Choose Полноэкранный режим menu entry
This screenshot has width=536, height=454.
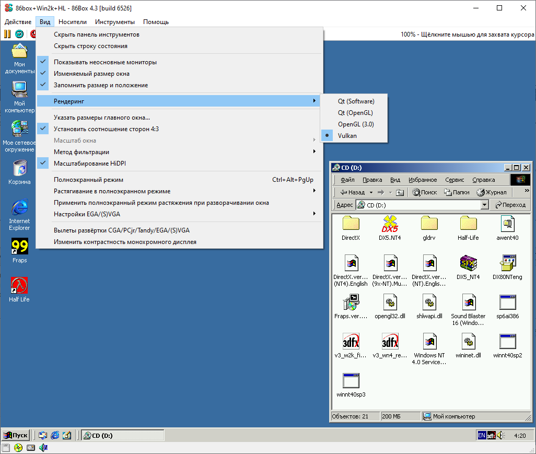pos(89,180)
